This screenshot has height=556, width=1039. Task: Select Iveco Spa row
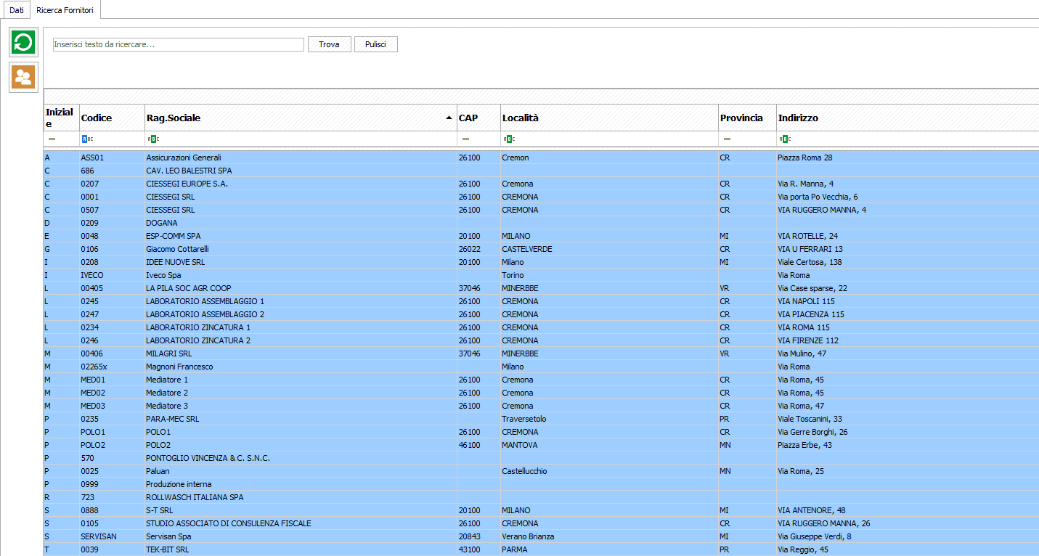(541, 275)
